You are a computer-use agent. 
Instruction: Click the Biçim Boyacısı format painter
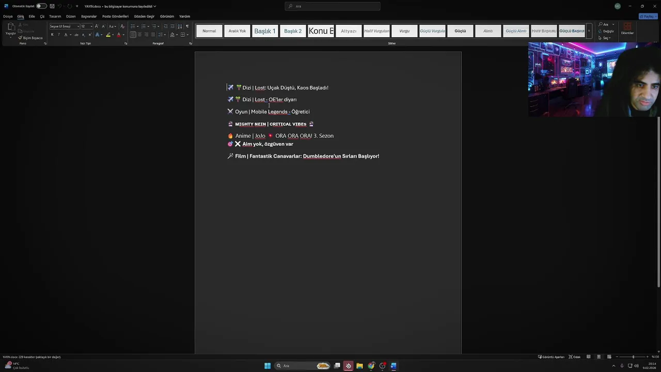[31, 38]
